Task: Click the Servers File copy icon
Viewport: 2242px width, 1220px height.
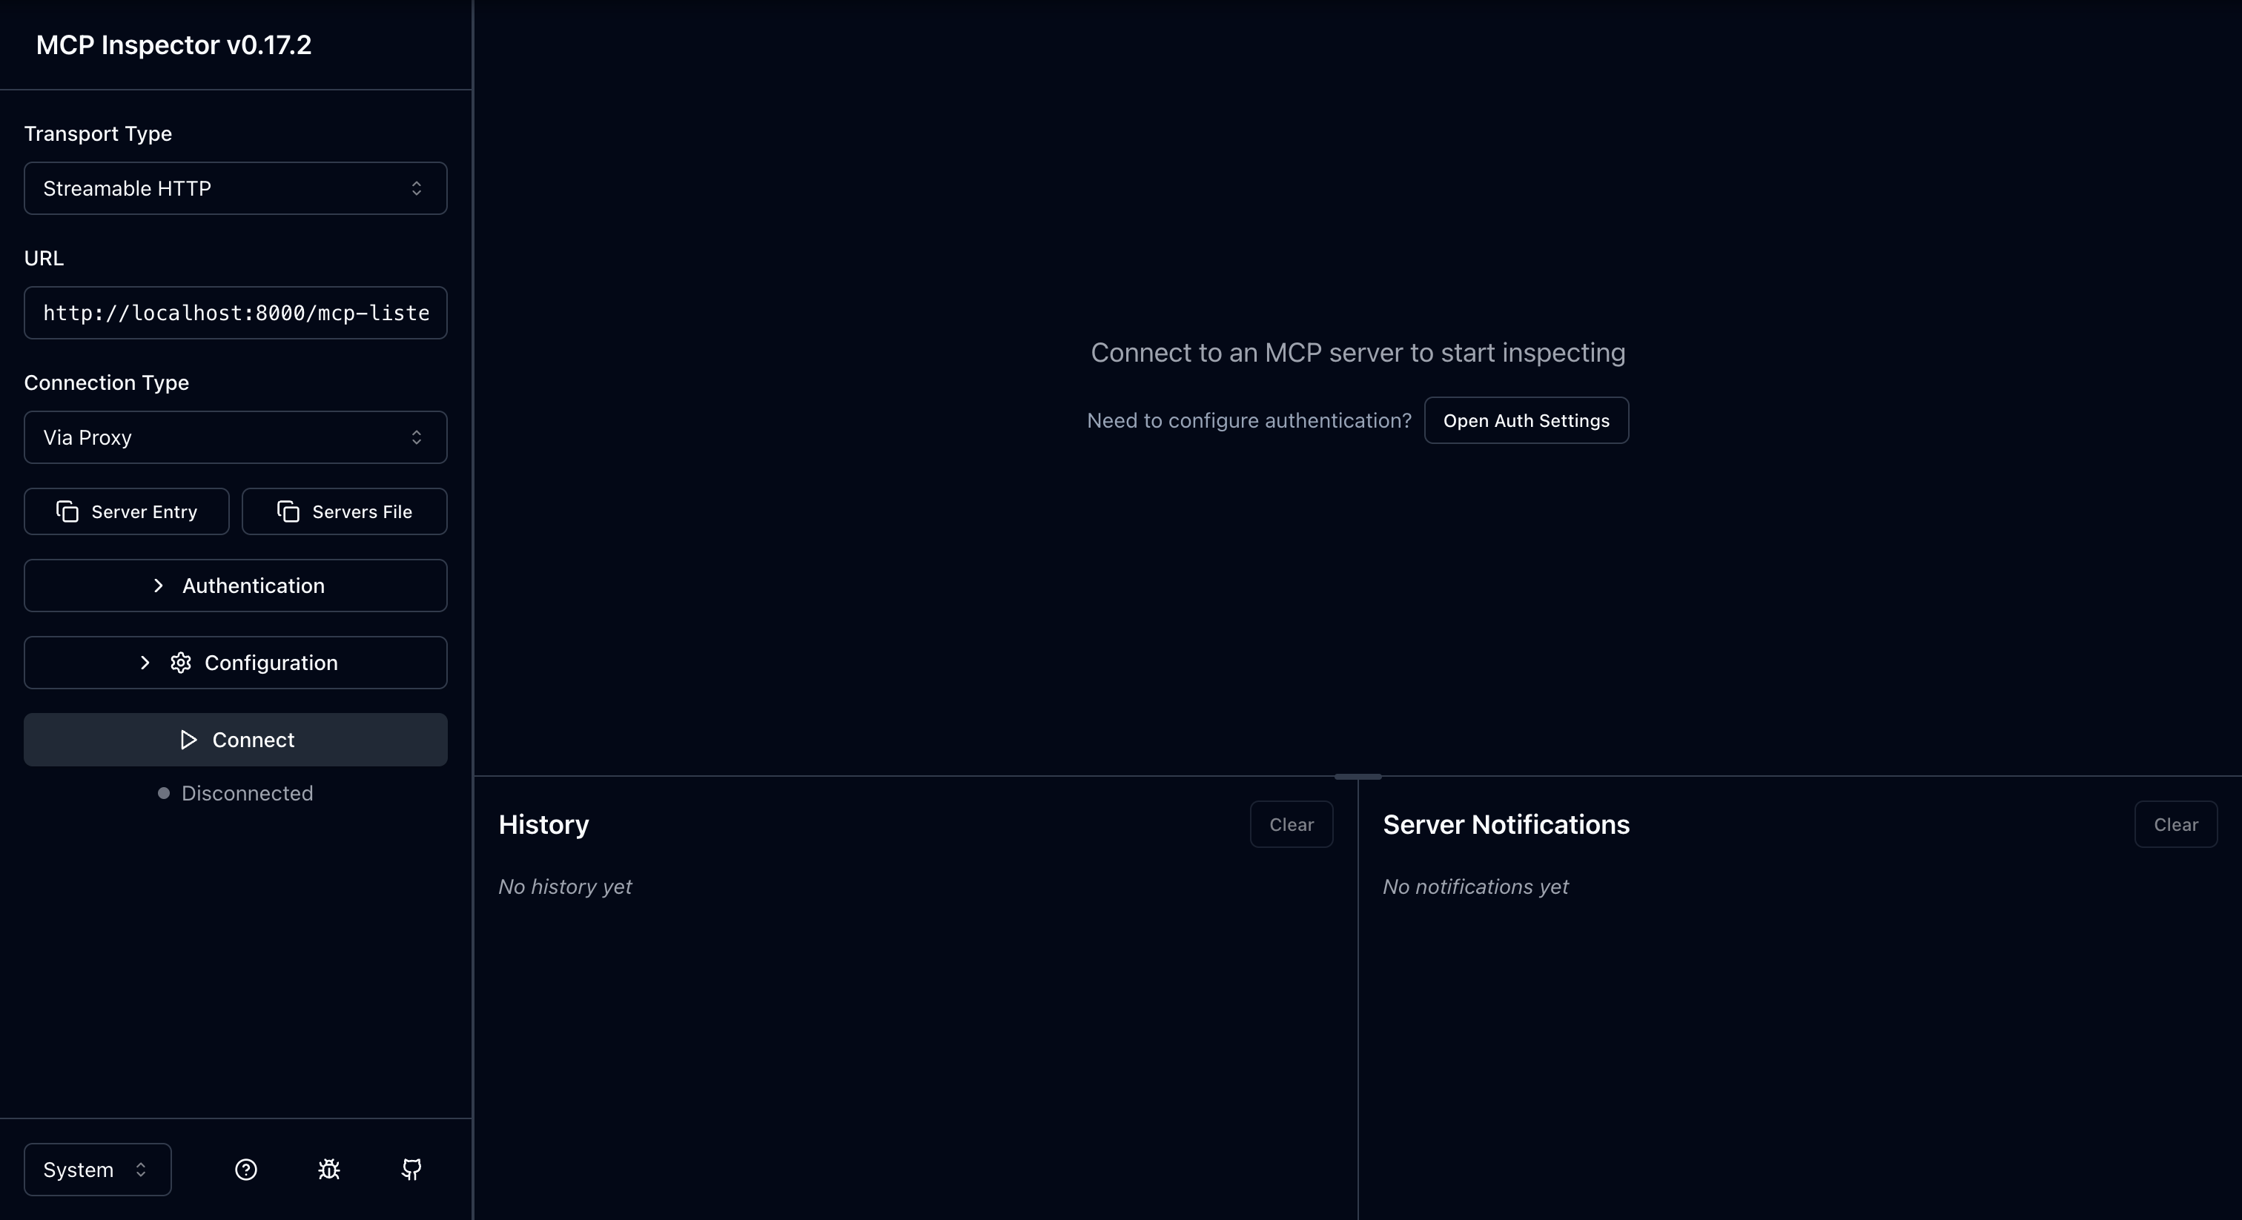Action: [287, 511]
